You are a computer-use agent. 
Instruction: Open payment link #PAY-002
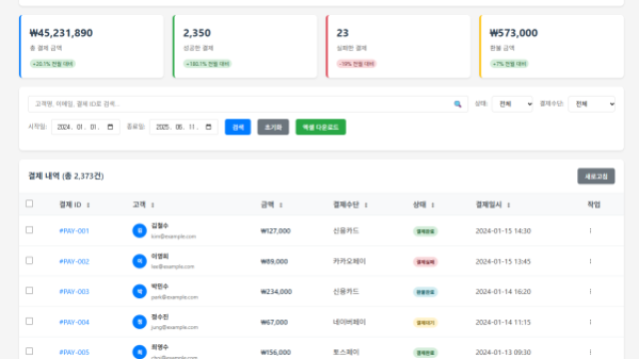(74, 261)
